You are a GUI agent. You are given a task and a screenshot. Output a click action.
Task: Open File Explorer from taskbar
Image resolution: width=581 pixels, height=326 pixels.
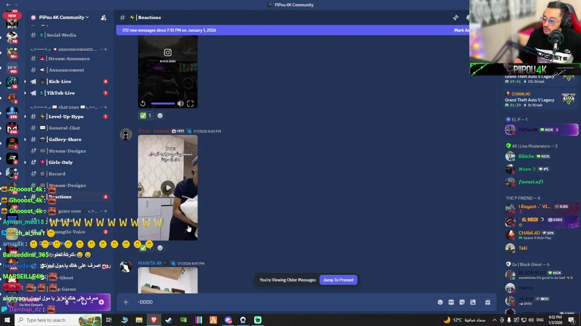pos(139,320)
